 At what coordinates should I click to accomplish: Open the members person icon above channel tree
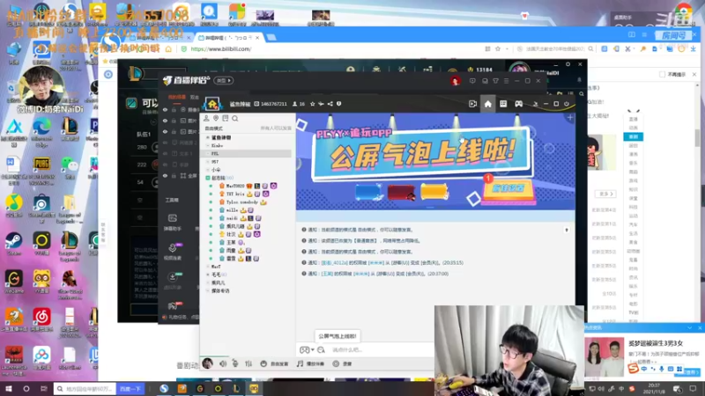click(x=206, y=118)
